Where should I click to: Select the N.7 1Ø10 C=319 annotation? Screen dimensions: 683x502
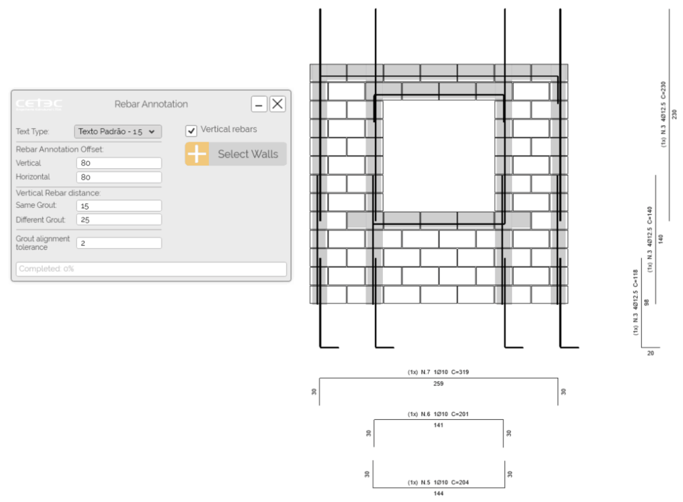coord(438,372)
